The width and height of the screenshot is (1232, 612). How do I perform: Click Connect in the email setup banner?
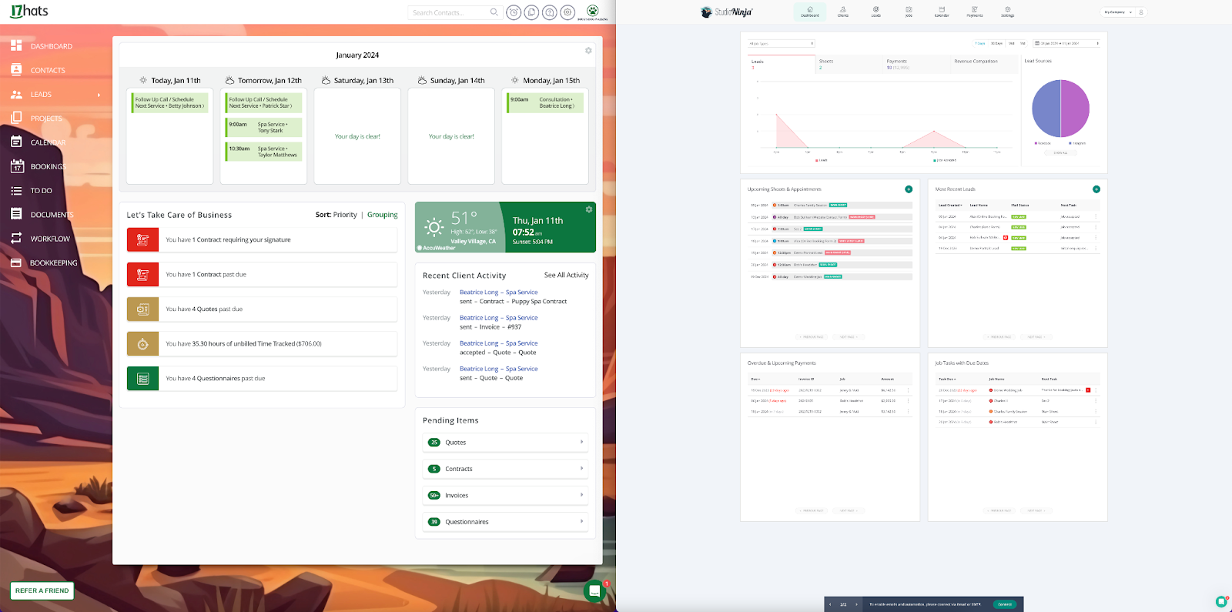click(x=1005, y=604)
